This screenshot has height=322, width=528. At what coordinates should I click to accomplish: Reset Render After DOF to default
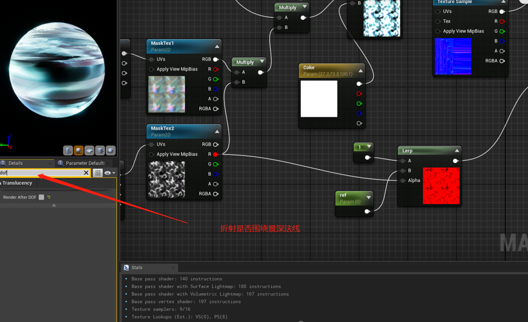[x=49, y=197]
